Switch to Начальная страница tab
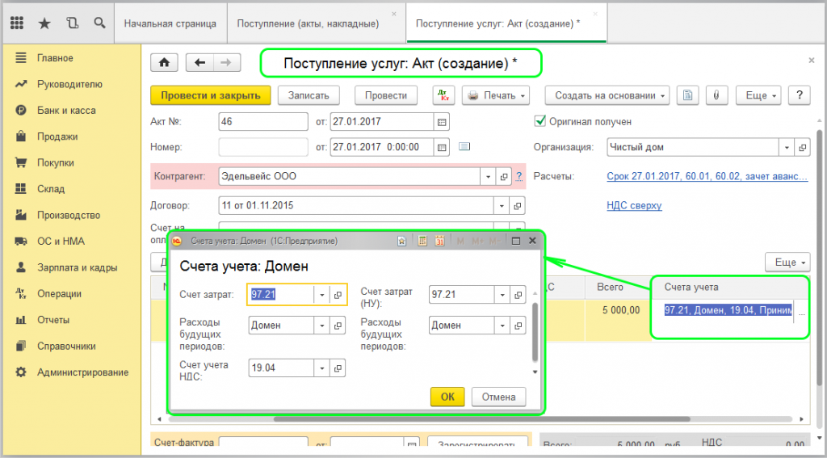This screenshot has width=827, height=458. (x=170, y=23)
